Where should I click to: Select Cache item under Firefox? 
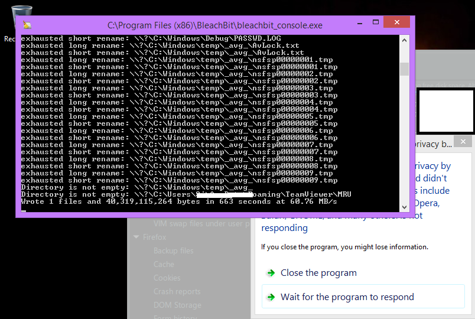point(164,265)
